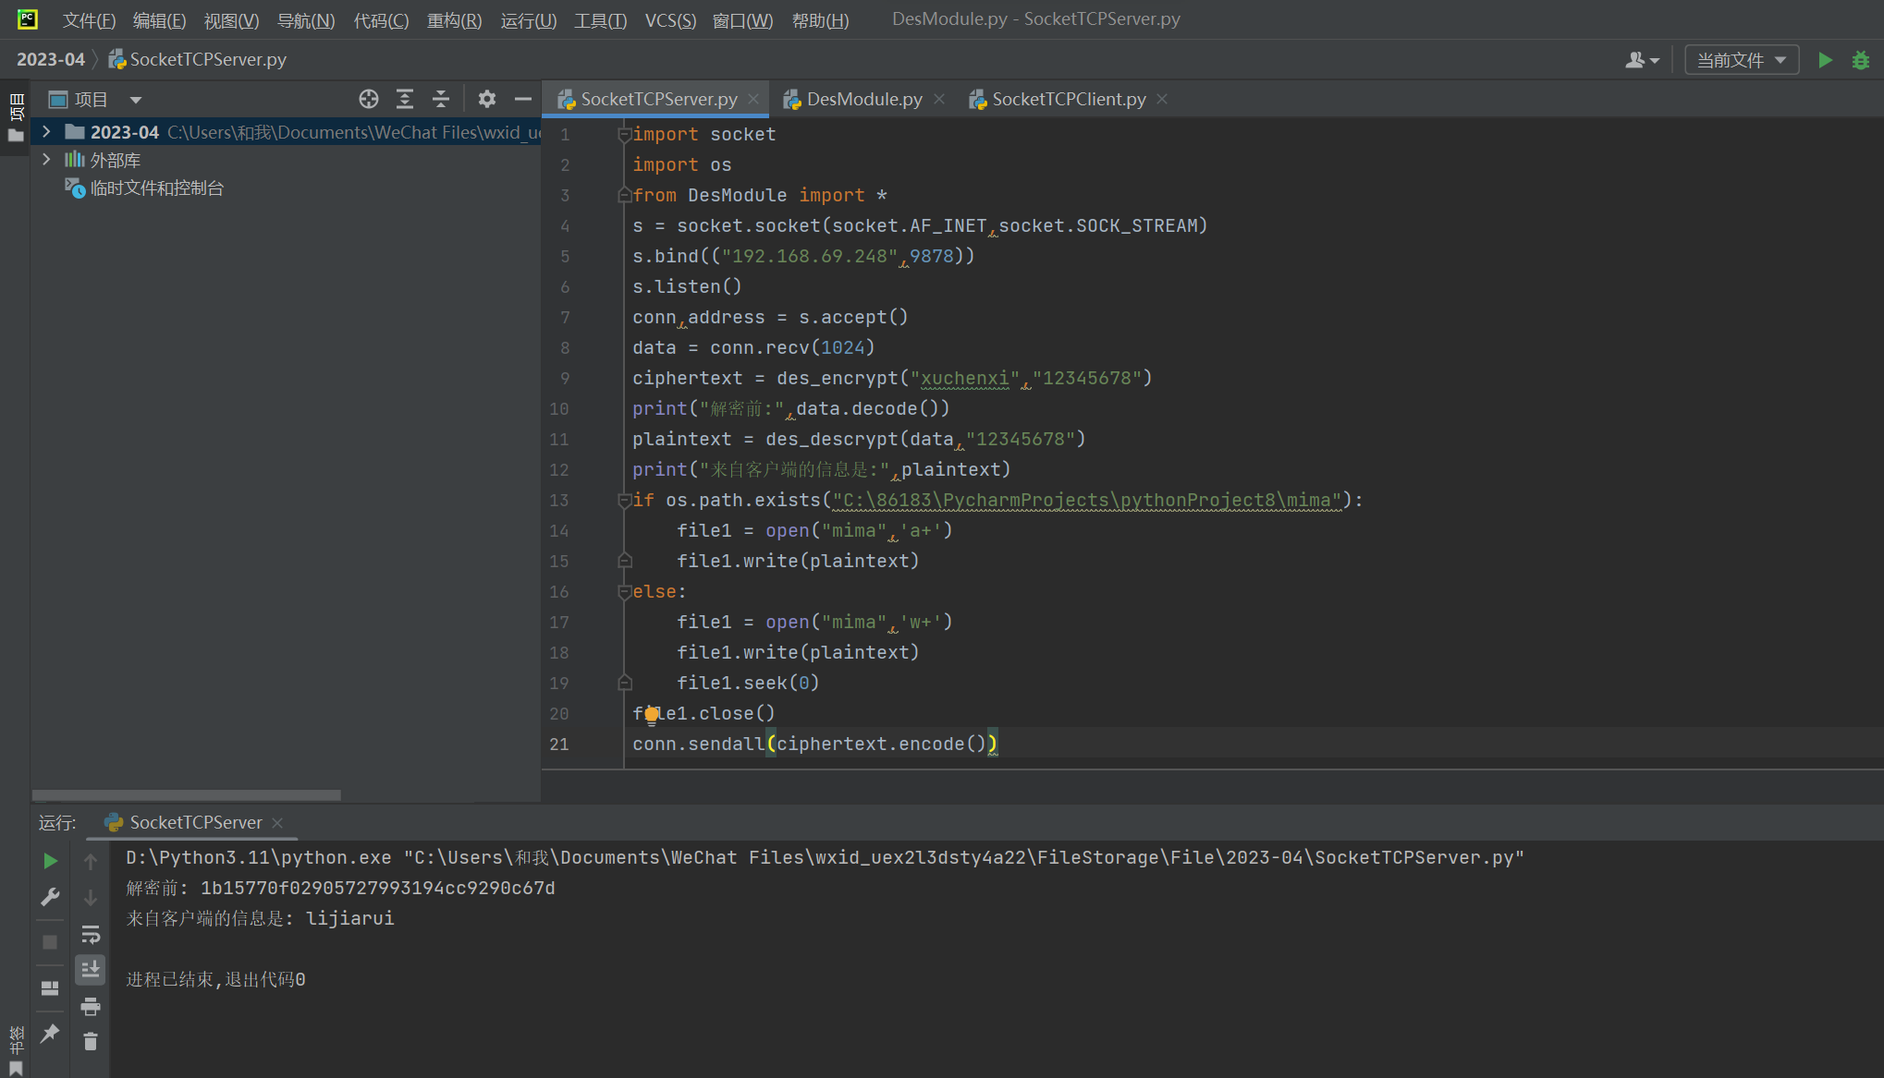Image resolution: width=1884 pixels, height=1078 pixels.
Task: Run current file with the green play button
Action: (1825, 60)
